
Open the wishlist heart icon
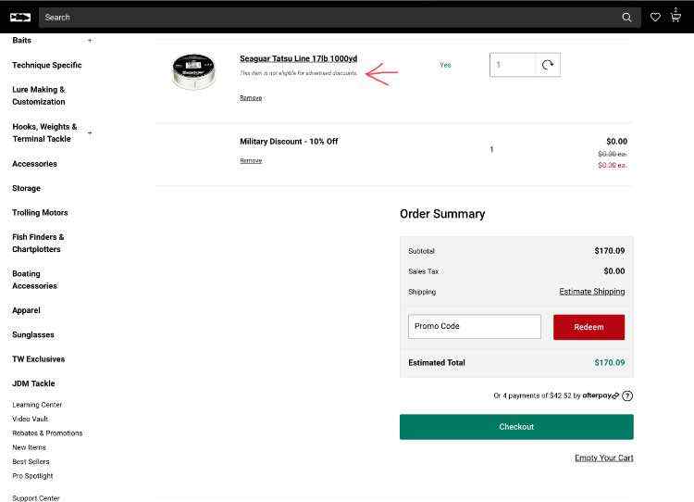[655, 18]
